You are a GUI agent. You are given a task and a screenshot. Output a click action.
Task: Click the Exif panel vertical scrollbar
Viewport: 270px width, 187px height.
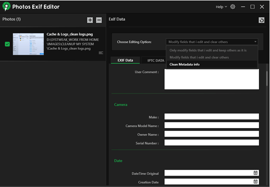tap(267, 78)
